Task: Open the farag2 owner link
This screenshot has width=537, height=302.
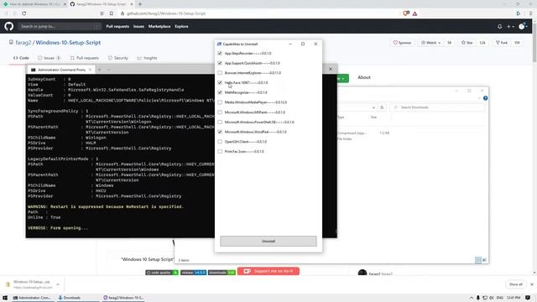Action: coord(23,43)
